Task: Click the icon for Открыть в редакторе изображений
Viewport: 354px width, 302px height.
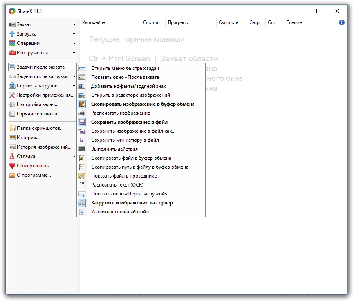Action: click(x=82, y=95)
